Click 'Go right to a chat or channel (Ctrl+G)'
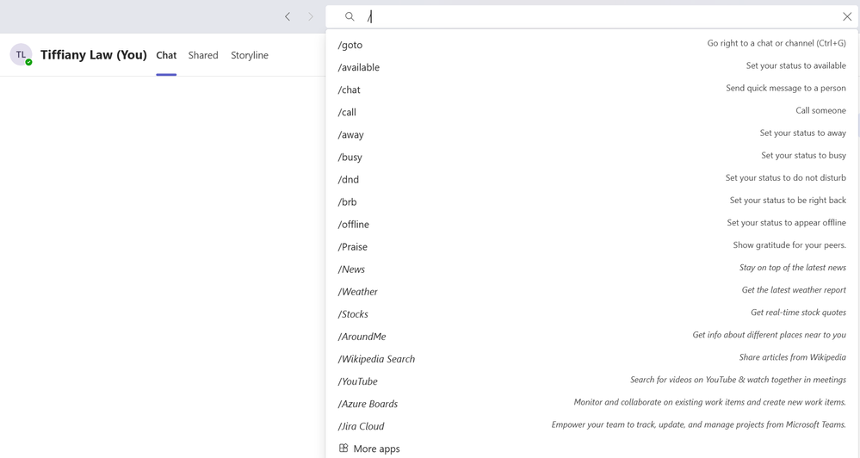The width and height of the screenshot is (860, 458). 776,43
